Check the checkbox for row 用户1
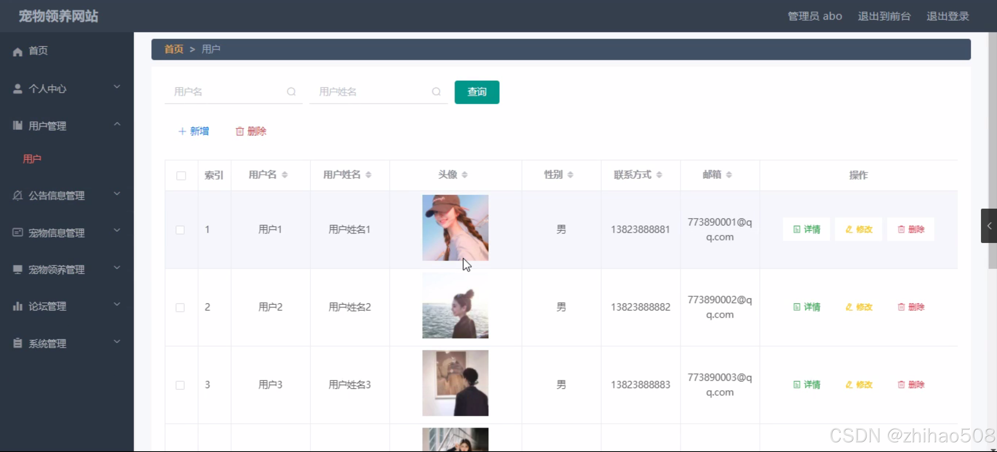The height and width of the screenshot is (452, 997). point(180,230)
